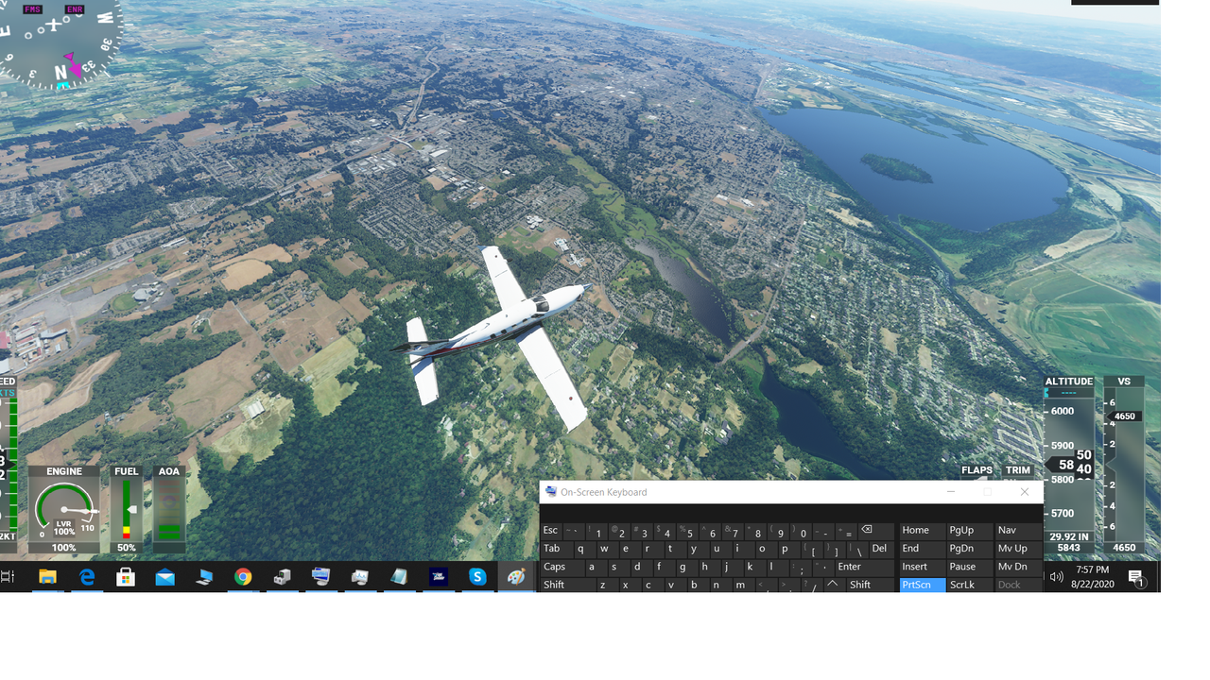The width and height of the screenshot is (1210, 680).
Task: Click the number 1 key
Action: point(596,531)
